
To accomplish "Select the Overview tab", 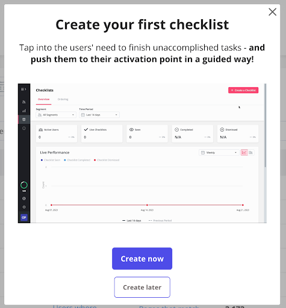I will pos(43,99).
